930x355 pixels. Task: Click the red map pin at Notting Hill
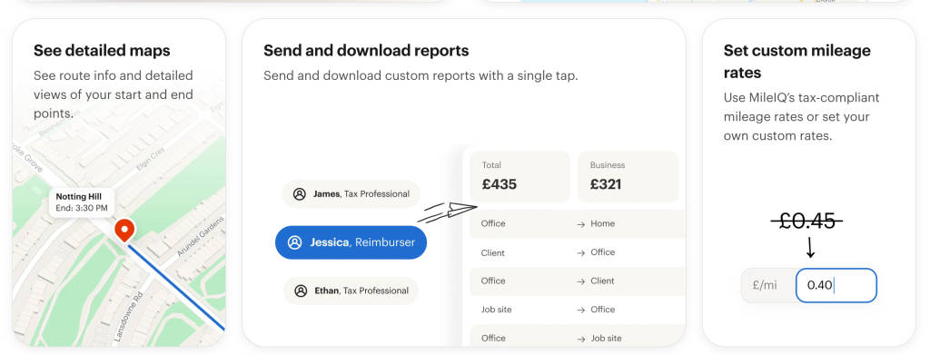click(124, 230)
